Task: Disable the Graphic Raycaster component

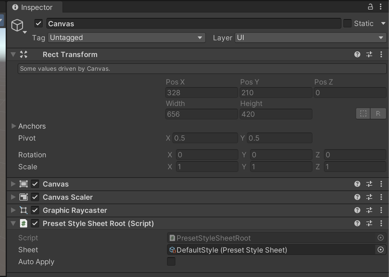Action: (x=35, y=210)
